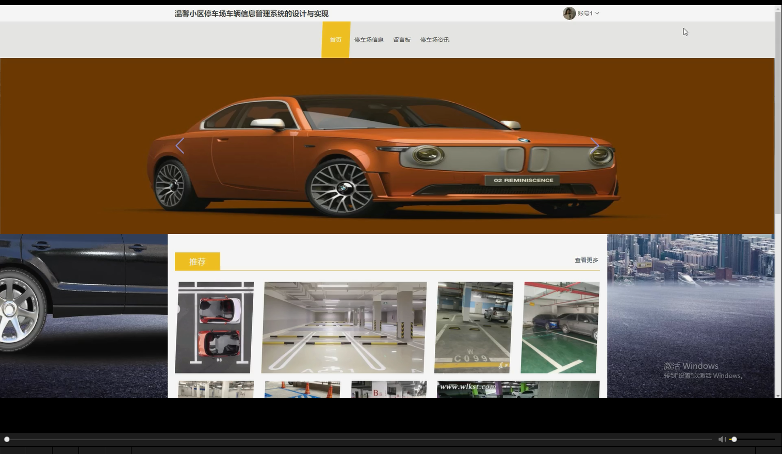
Task: Mute the video with speaker icon
Action: click(722, 439)
